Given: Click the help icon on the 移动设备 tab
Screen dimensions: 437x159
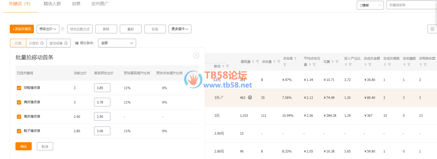Looking at the screenshot, I should (66, 43).
